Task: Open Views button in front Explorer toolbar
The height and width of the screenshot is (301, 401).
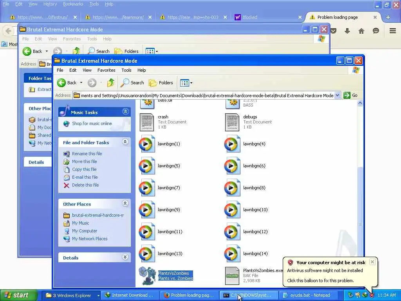Action: click(x=184, y=83)
